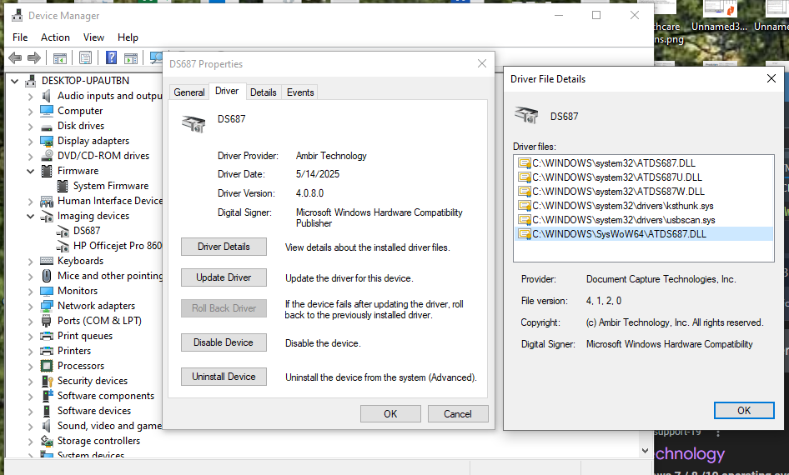Open the Action menu
Image resolution: width=789 pixels, height=475 pixels.
click(x=55, y=37)
